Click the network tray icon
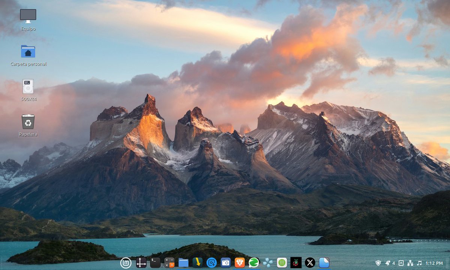The width and height of the screenshot is (450, 270). pyautogui.click(x=410, y=263)
